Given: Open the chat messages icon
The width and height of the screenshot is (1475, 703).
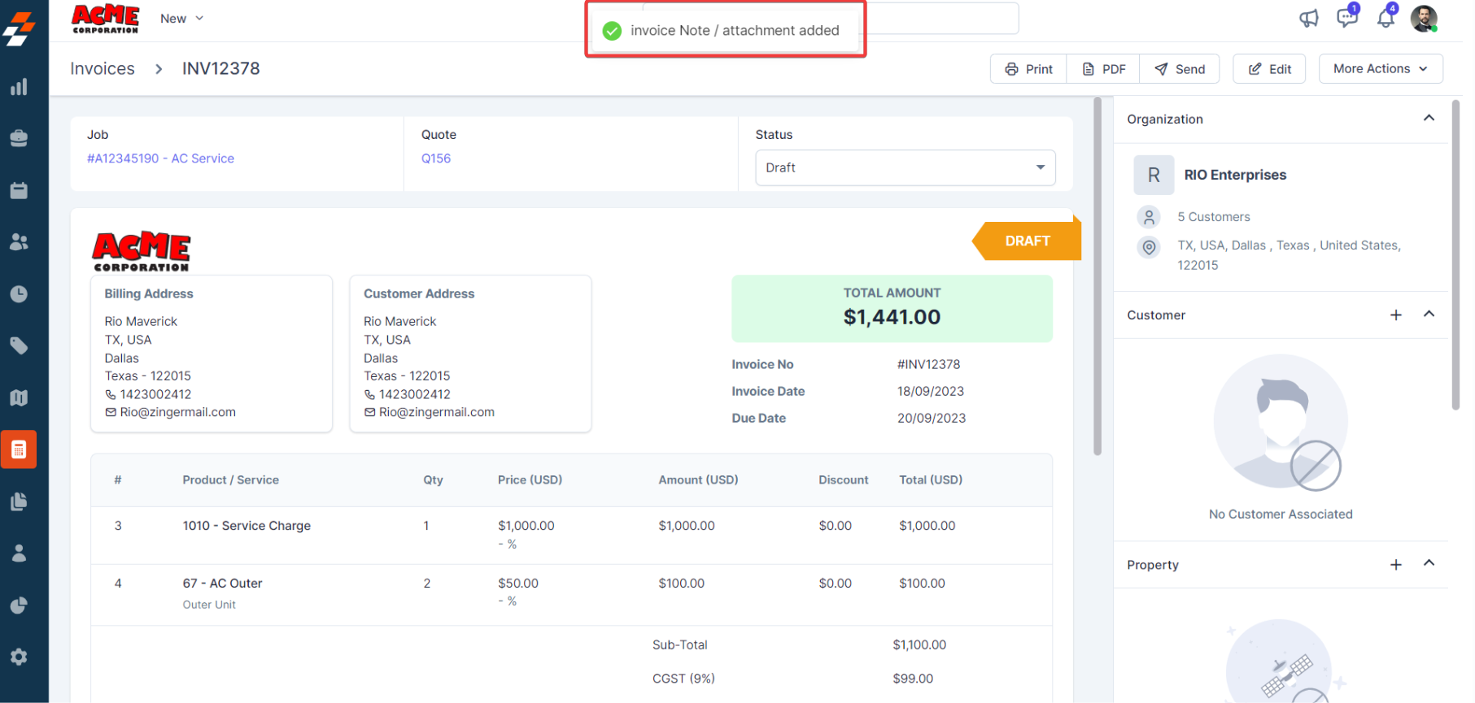Looking at the screenshot, I should pyautogui.click(x=1346, y=18).
